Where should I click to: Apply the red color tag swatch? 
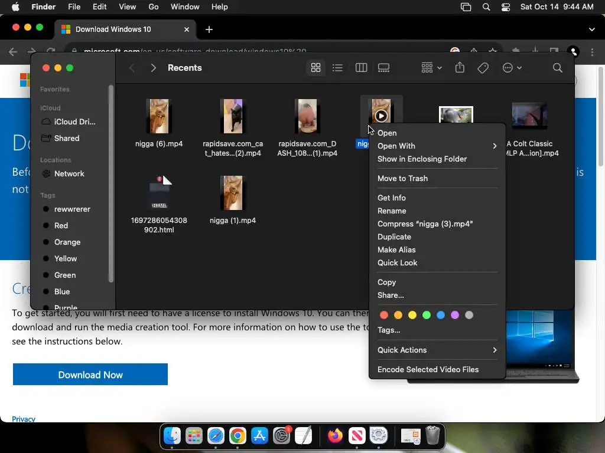384,315
